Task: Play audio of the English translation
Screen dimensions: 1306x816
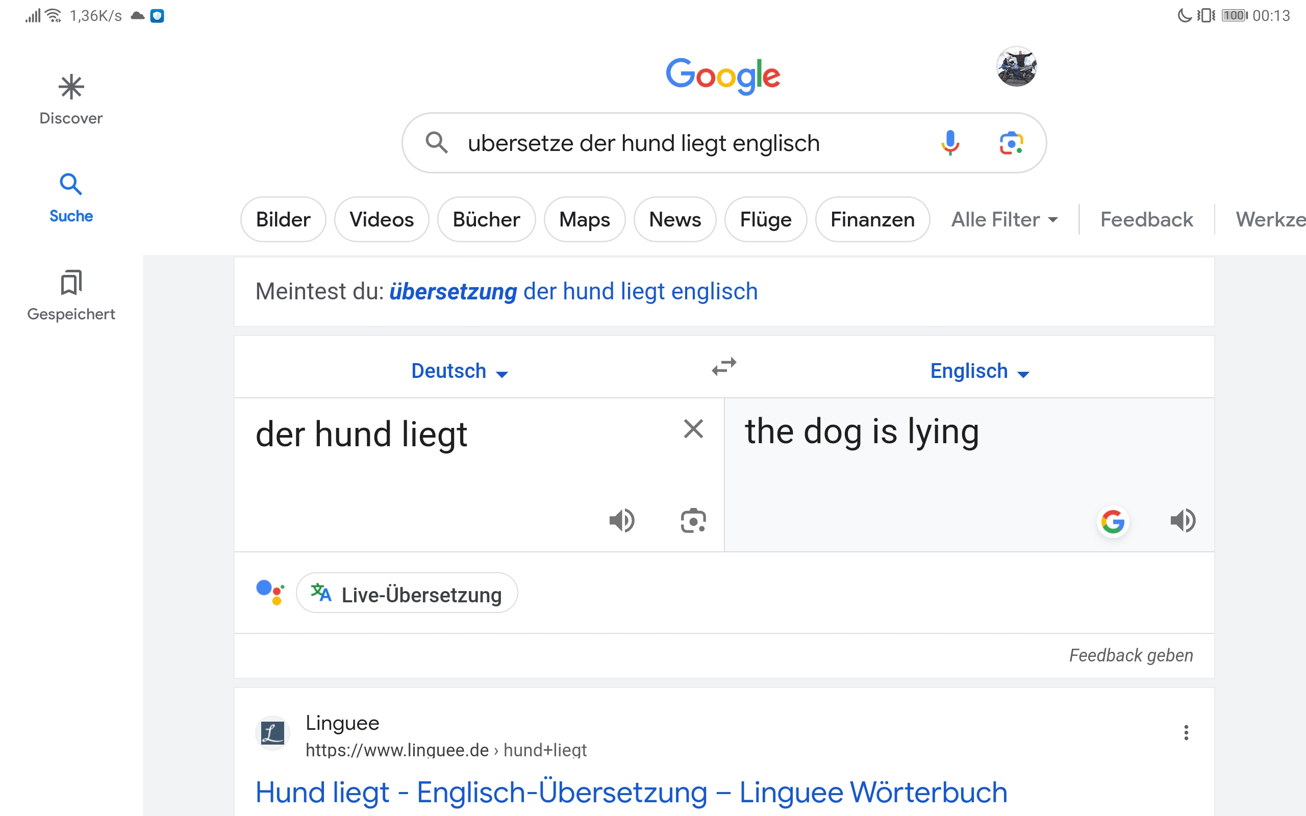Action: tap(1183, 521)
